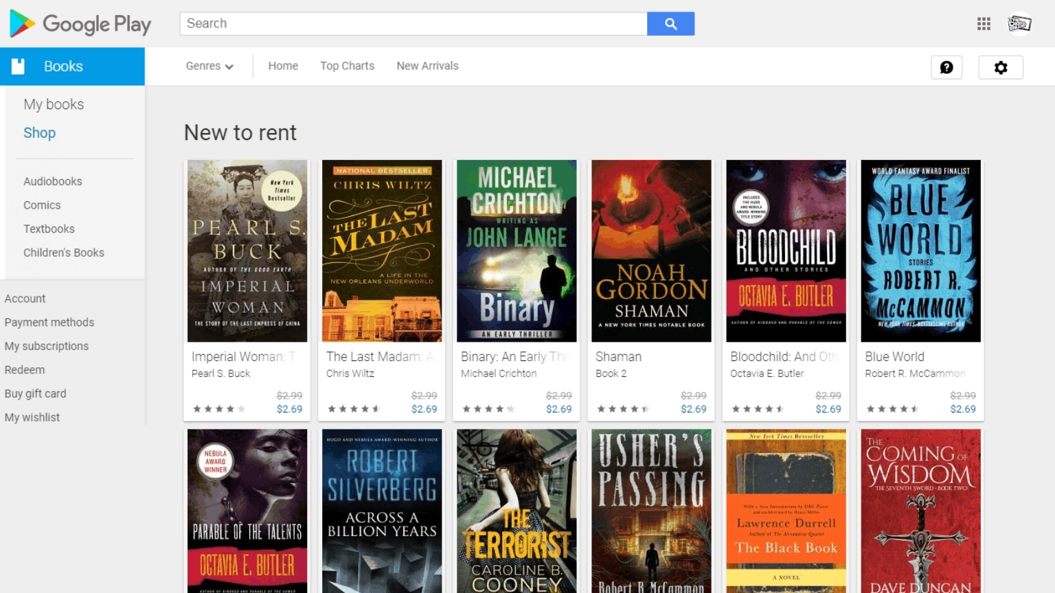The height and width of the screenshot is (593, 1055).
Task: Switch to the New Arrivals tab
Action: tap(427, 66)
